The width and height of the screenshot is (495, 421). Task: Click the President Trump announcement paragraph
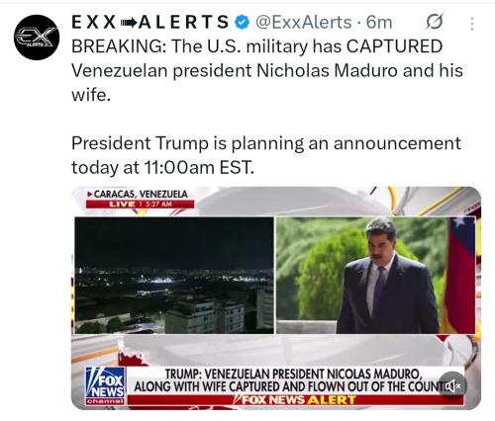[266, 155]
